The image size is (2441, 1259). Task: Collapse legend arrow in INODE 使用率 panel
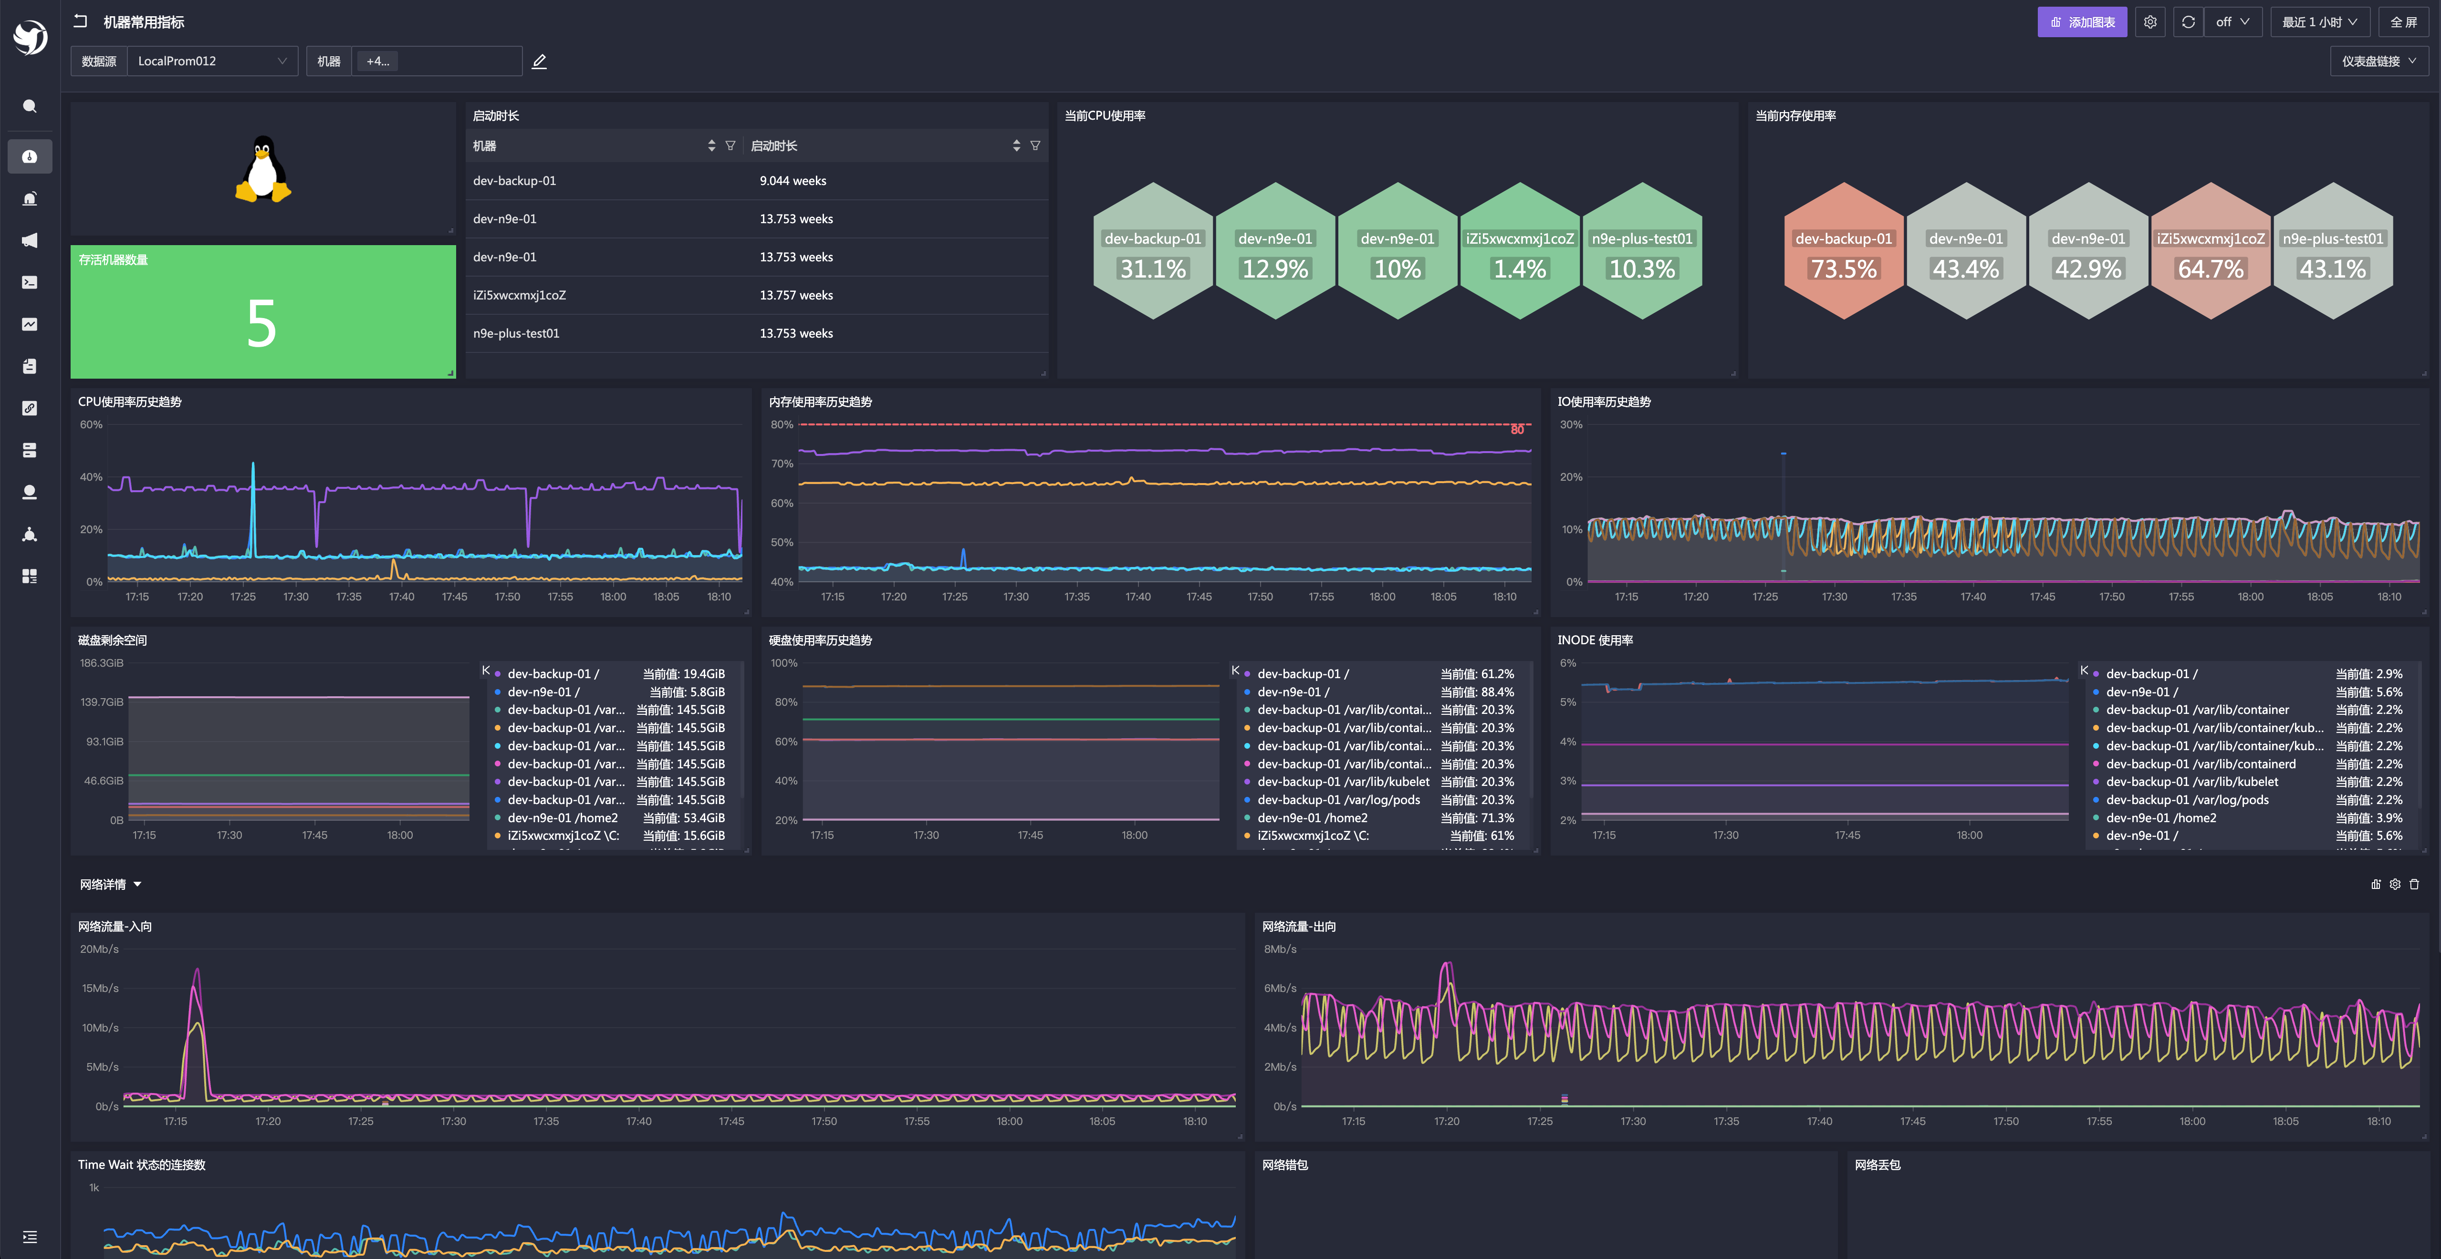(x=2084, y=671)
